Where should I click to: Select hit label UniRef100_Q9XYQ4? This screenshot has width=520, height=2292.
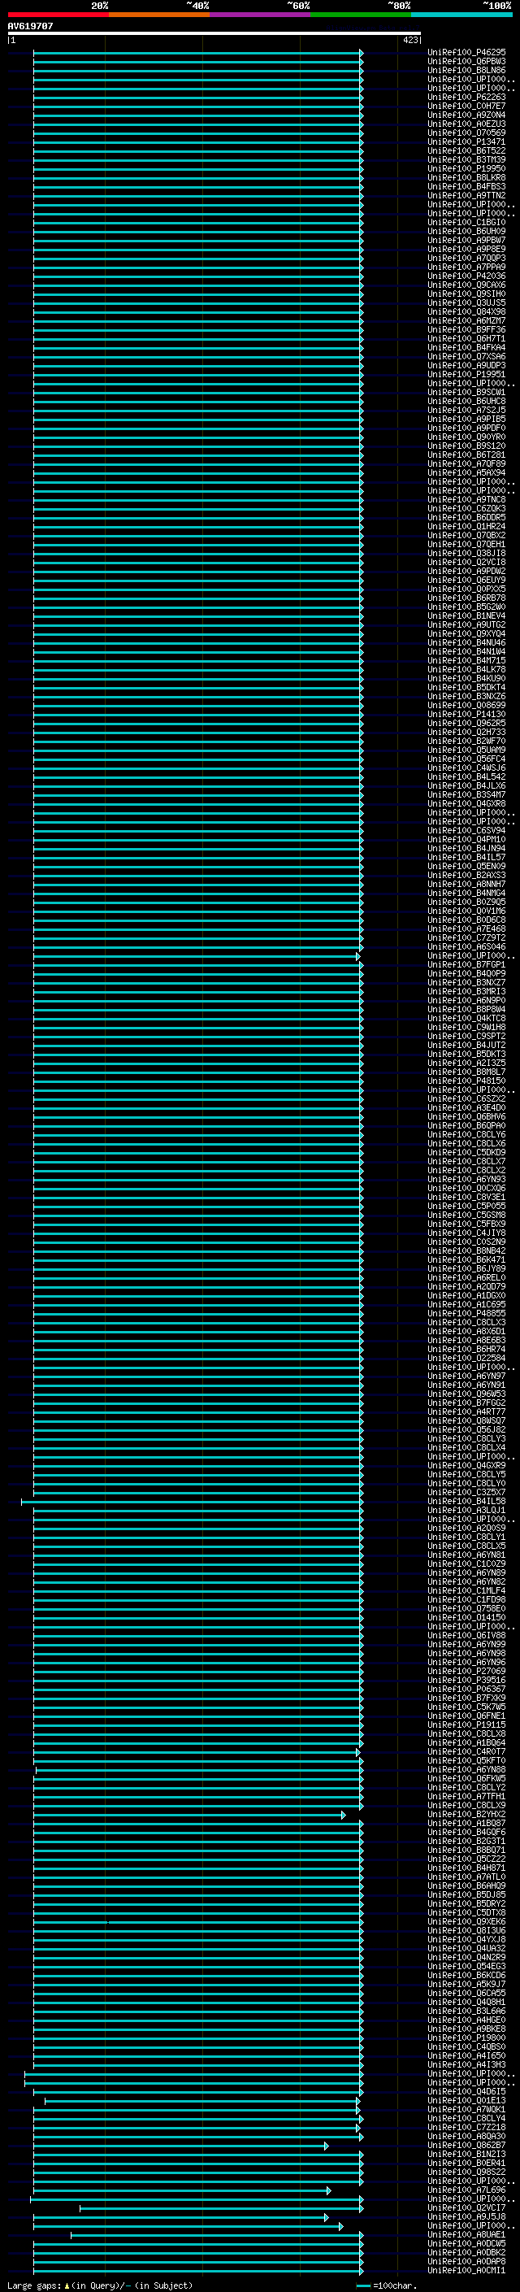point(466,633)
